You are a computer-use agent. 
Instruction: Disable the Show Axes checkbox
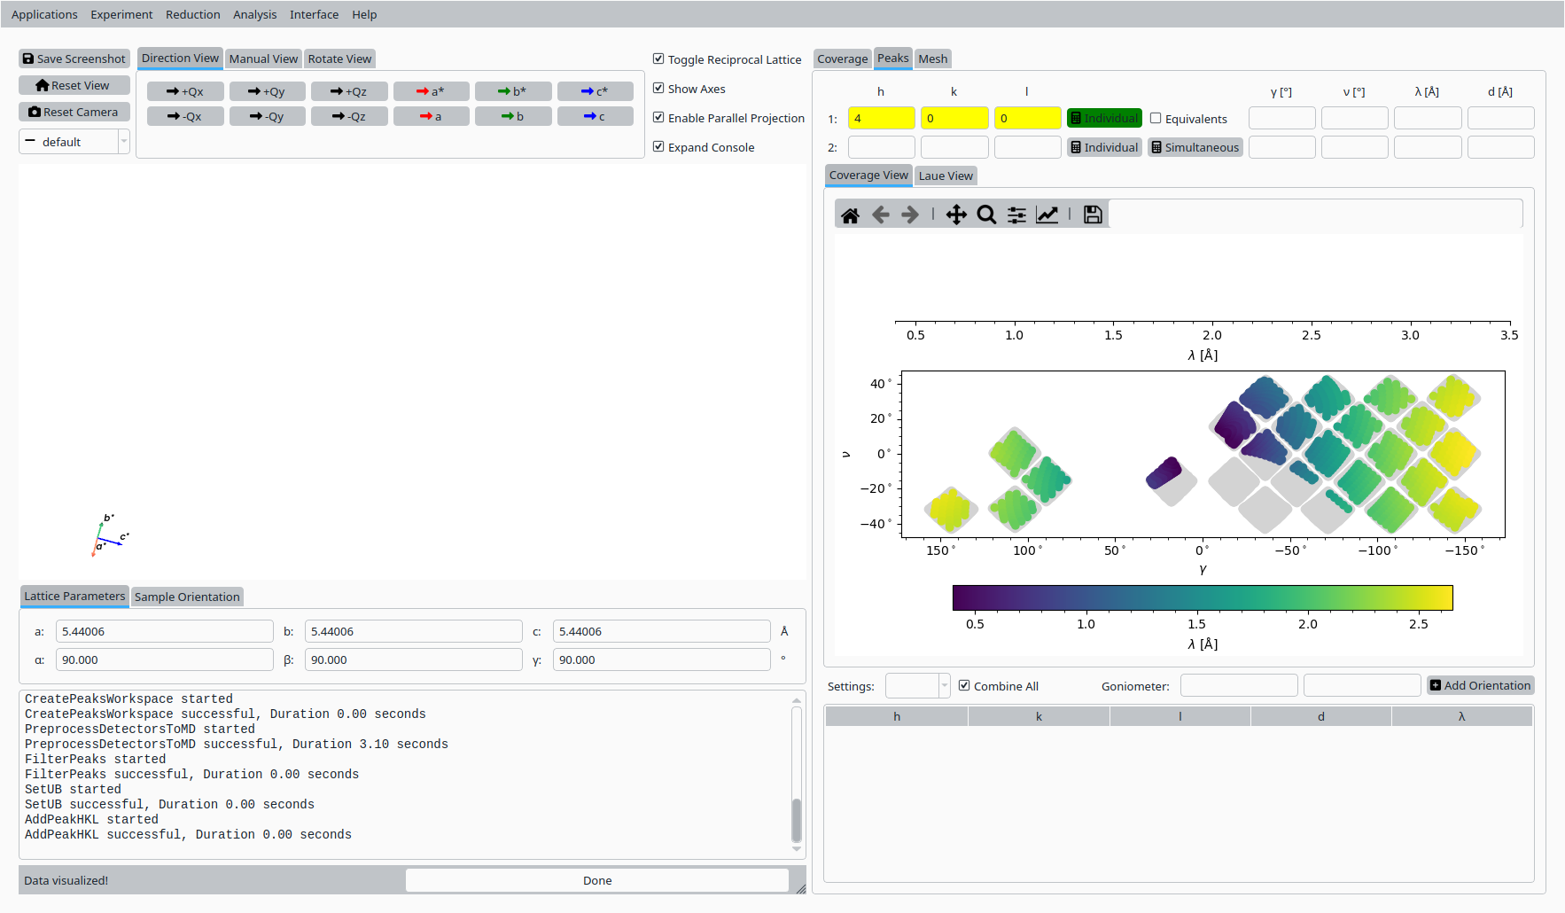(x=658, y=89)
